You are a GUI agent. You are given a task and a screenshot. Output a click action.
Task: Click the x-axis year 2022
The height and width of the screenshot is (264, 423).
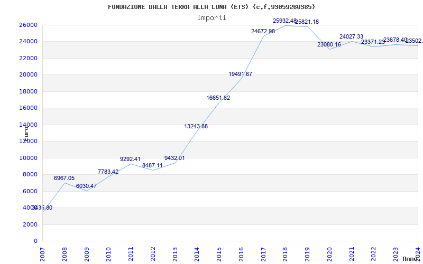coord(374,254)
